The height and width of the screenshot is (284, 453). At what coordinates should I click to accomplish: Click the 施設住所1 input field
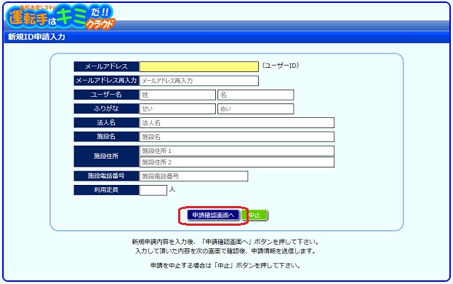pos(237,151)
